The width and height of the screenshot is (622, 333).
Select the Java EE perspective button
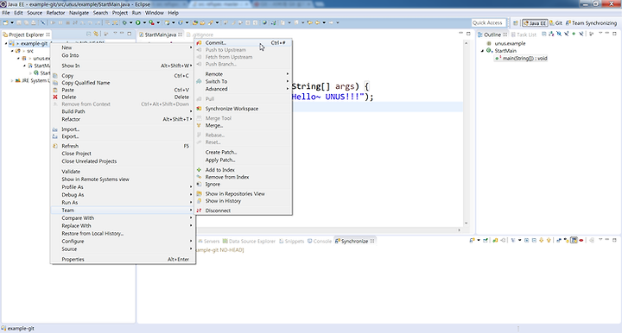point(535,23)
